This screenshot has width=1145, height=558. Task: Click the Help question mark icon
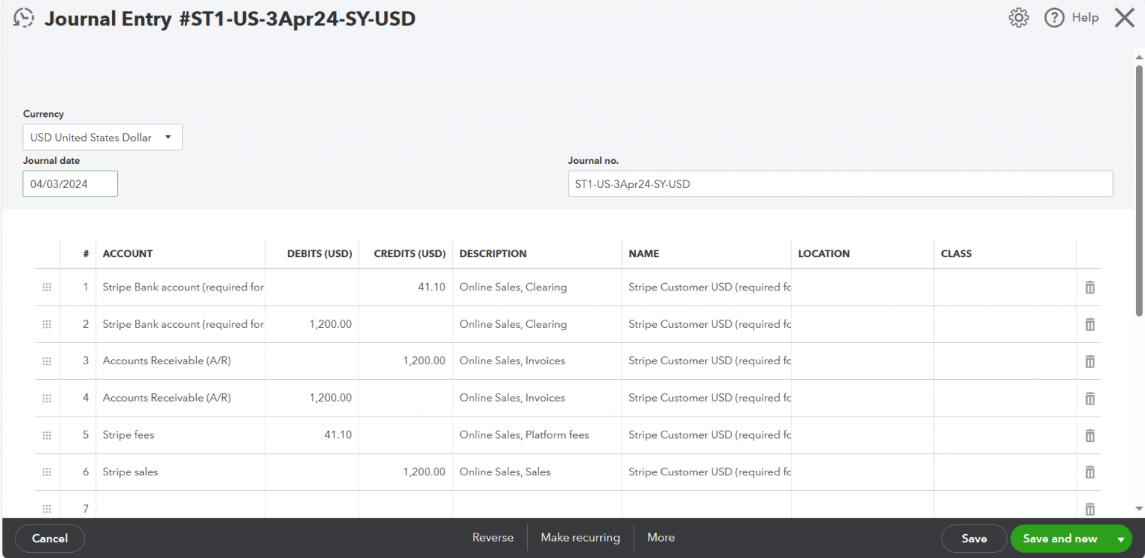click(1054, 18)
